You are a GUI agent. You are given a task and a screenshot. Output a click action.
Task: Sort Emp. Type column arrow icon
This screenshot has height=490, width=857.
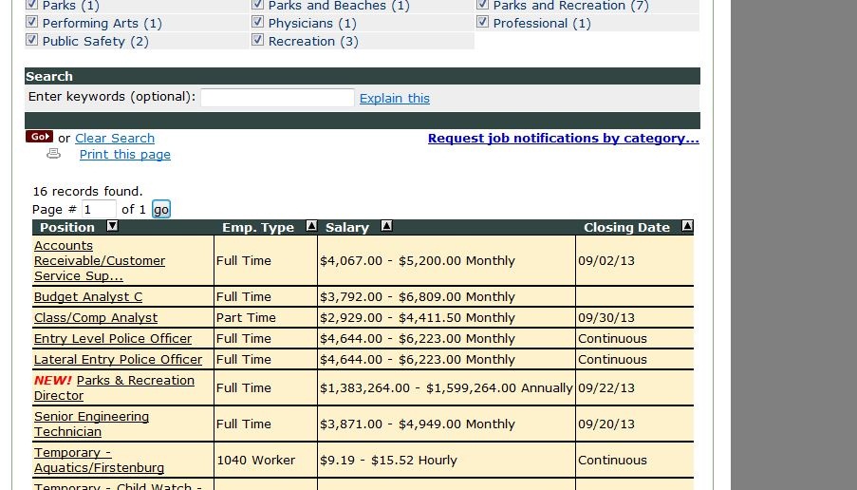pyautogui.click(x=311, y=226)
